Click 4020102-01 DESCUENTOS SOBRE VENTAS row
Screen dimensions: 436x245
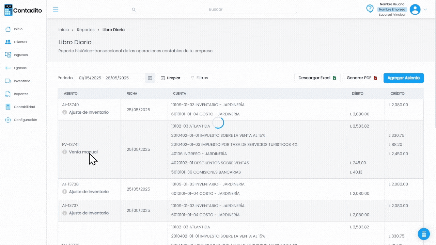coord(210,163)
